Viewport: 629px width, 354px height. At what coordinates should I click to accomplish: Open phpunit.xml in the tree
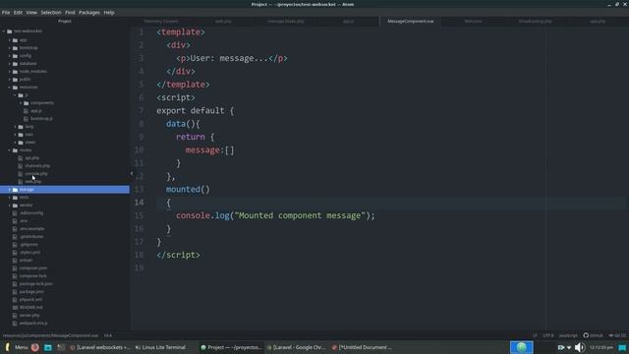[x=30, y=299]
